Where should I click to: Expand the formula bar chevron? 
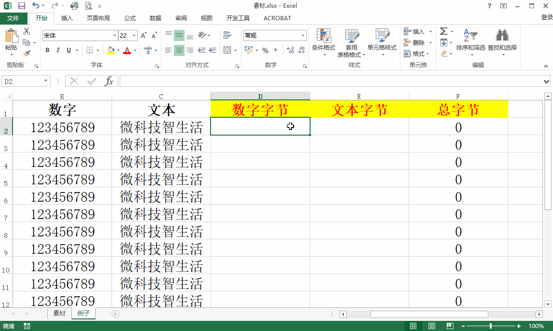coord(546,82)
